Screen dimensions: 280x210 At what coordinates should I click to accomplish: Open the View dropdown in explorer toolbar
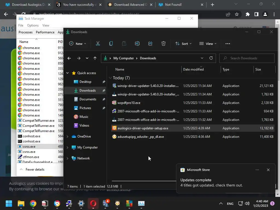coord(208,43)
